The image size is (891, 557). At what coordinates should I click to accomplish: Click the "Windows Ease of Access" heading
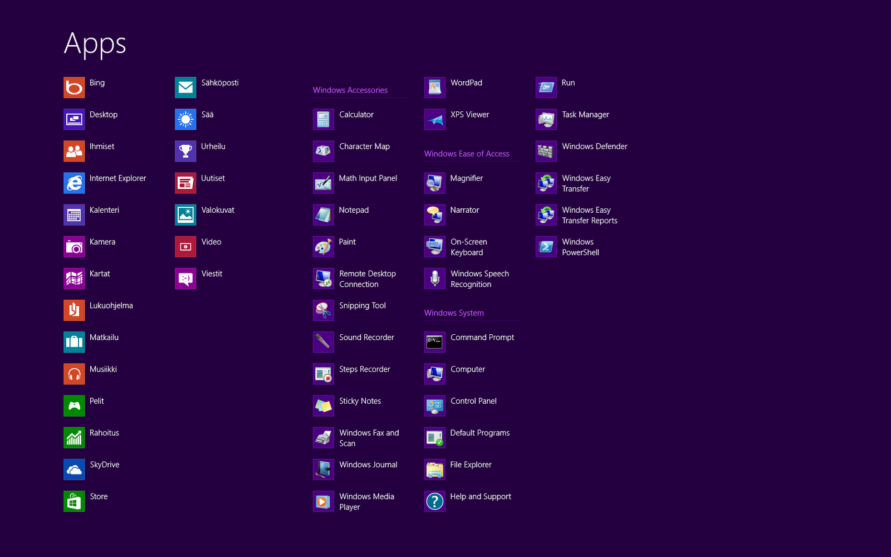click(x=467, y=154)
